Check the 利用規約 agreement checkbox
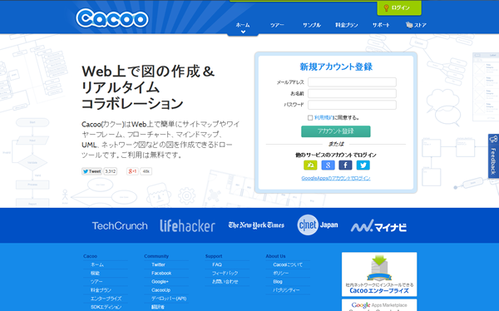The width and height of the screenshot is (499, 311). coord(310,118)
